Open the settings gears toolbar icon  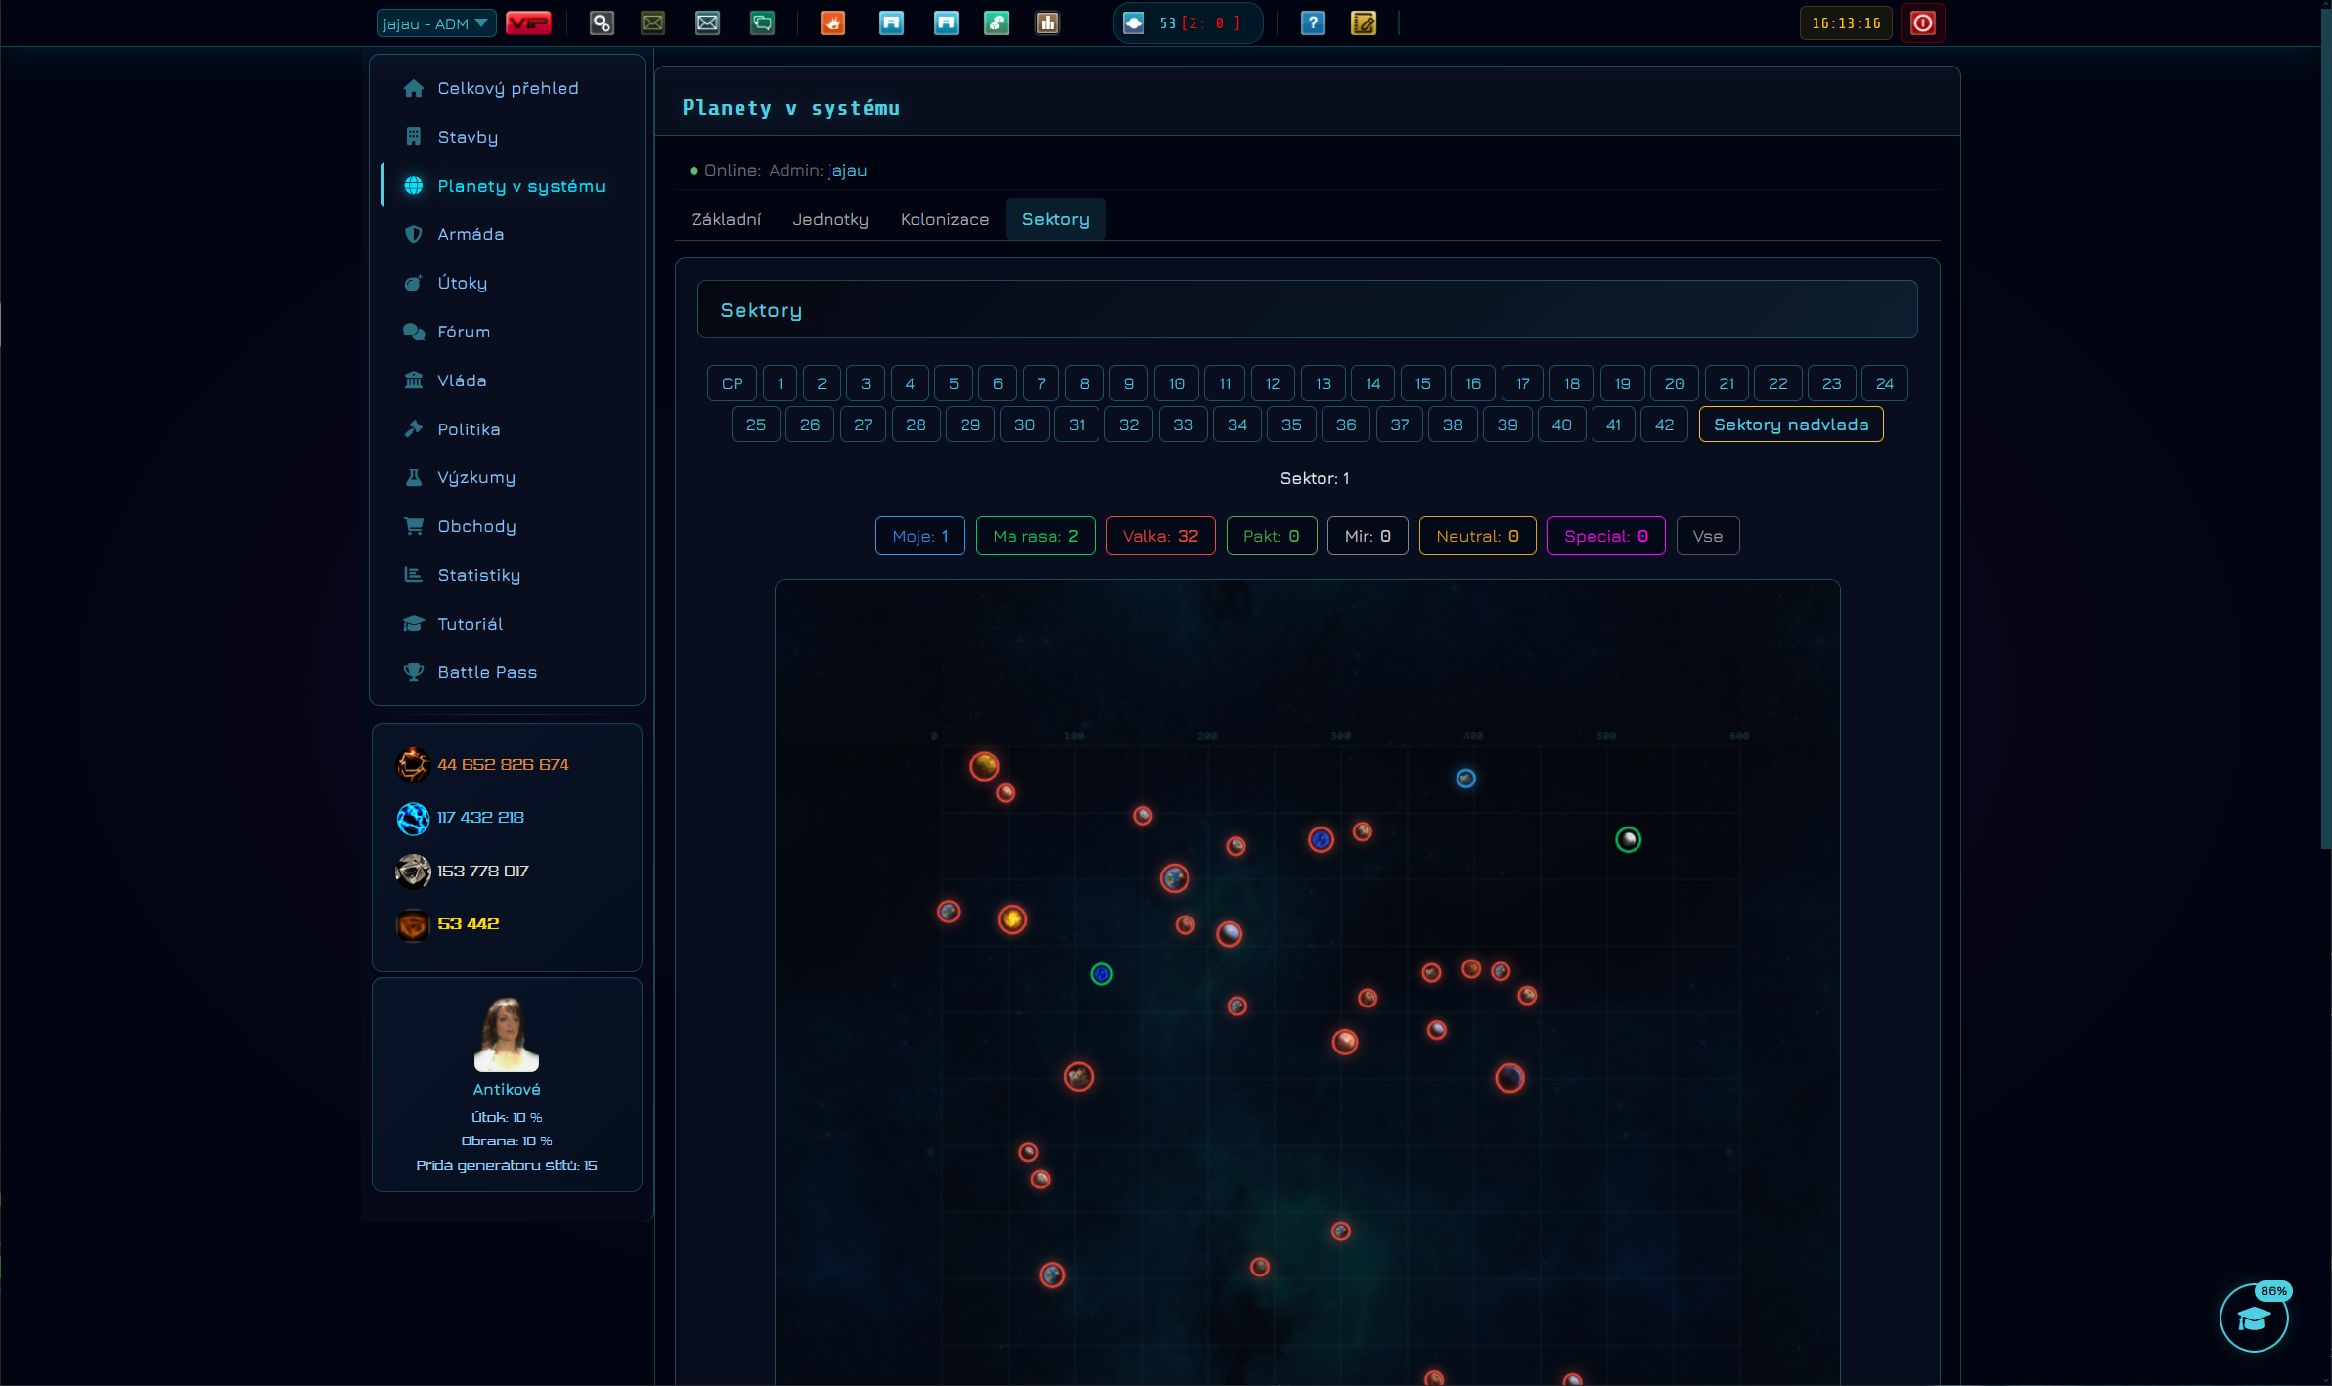click(x=602, y=23)
